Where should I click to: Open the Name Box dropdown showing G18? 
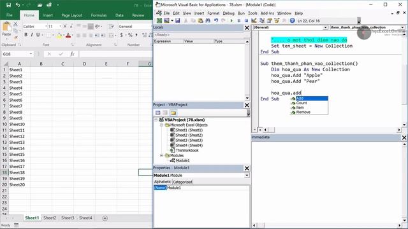pyautogui.click(x=31, y=53)
